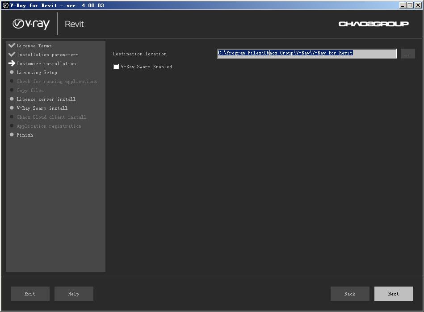Image resolution: width=424 pixels, height=312 pixels.
Task: Click the bullet beside Finish
Action: 12,134
